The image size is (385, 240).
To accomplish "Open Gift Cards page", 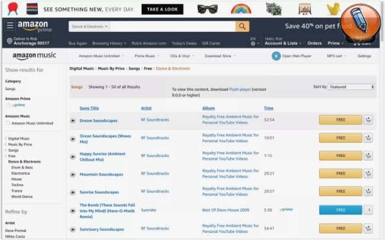I will [211, 43].
